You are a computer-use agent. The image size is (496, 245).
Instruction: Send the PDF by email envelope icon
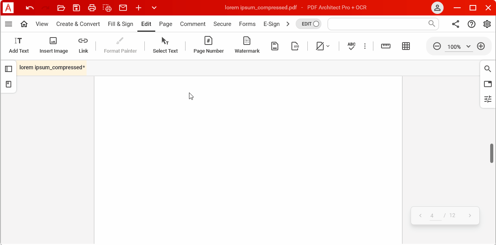tap(123, 8)
